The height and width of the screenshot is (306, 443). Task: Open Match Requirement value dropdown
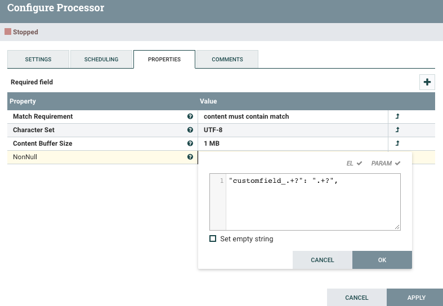coord(293,116)
